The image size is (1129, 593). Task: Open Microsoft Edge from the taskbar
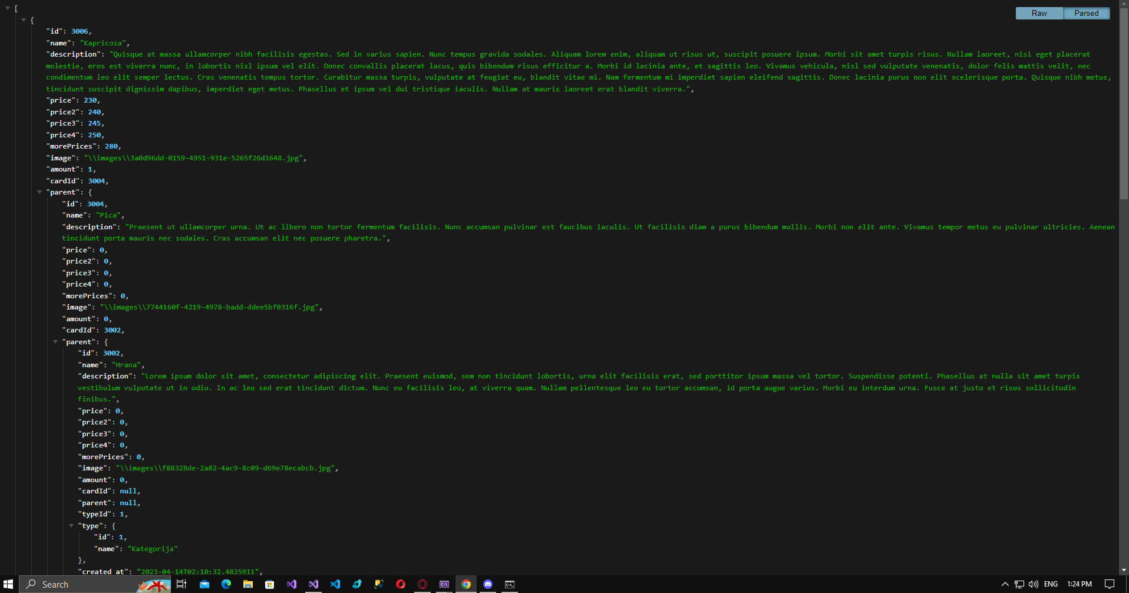tap(226, 584)
